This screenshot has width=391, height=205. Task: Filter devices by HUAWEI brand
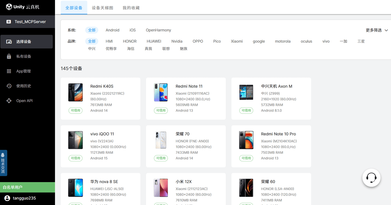point(154,41)
